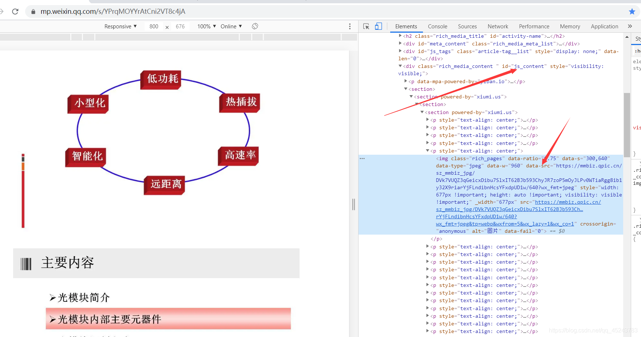Viewport: 641px width, 337px height.
Task: Open the Network tab
Action: point(498,26)
